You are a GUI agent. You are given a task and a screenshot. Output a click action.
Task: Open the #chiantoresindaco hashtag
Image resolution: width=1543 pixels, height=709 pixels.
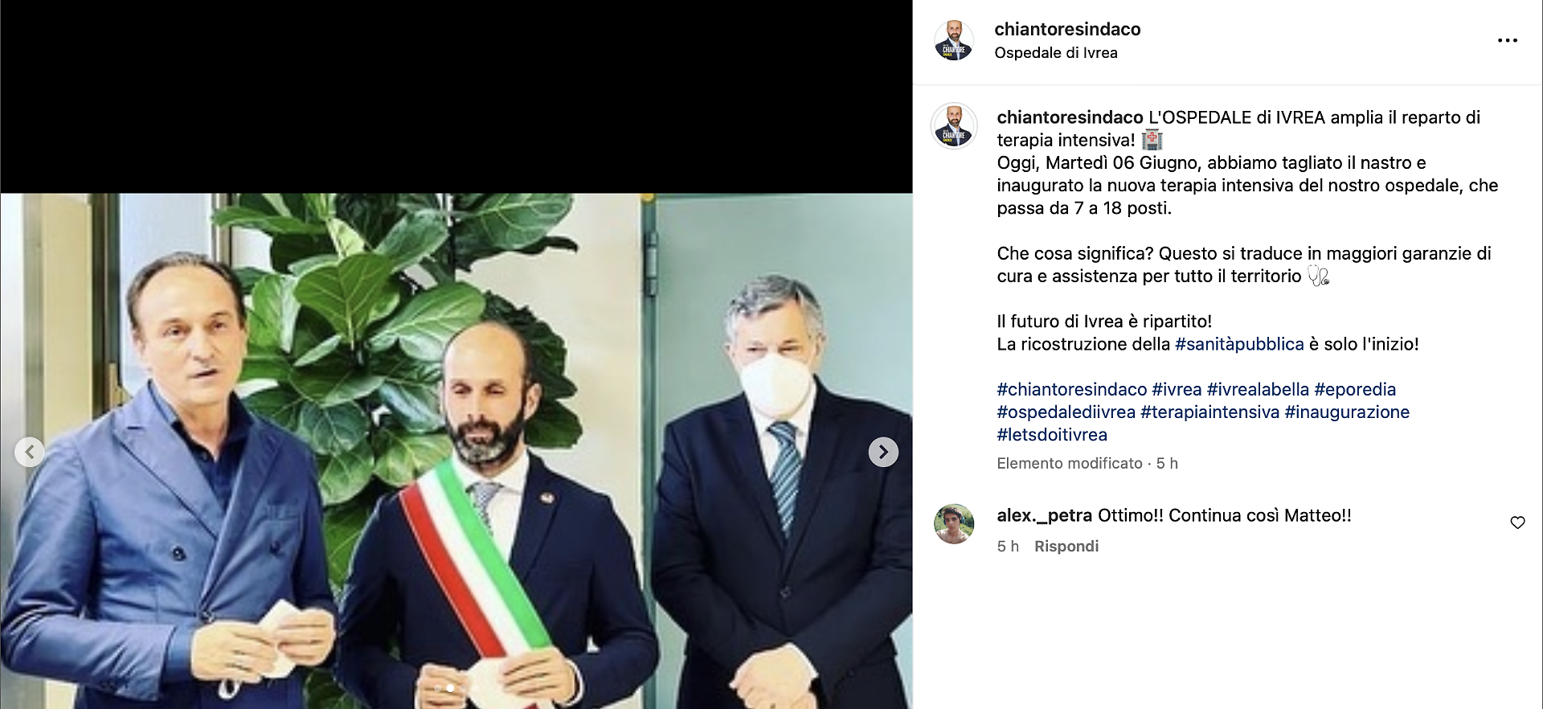[x=1072, y=389]
